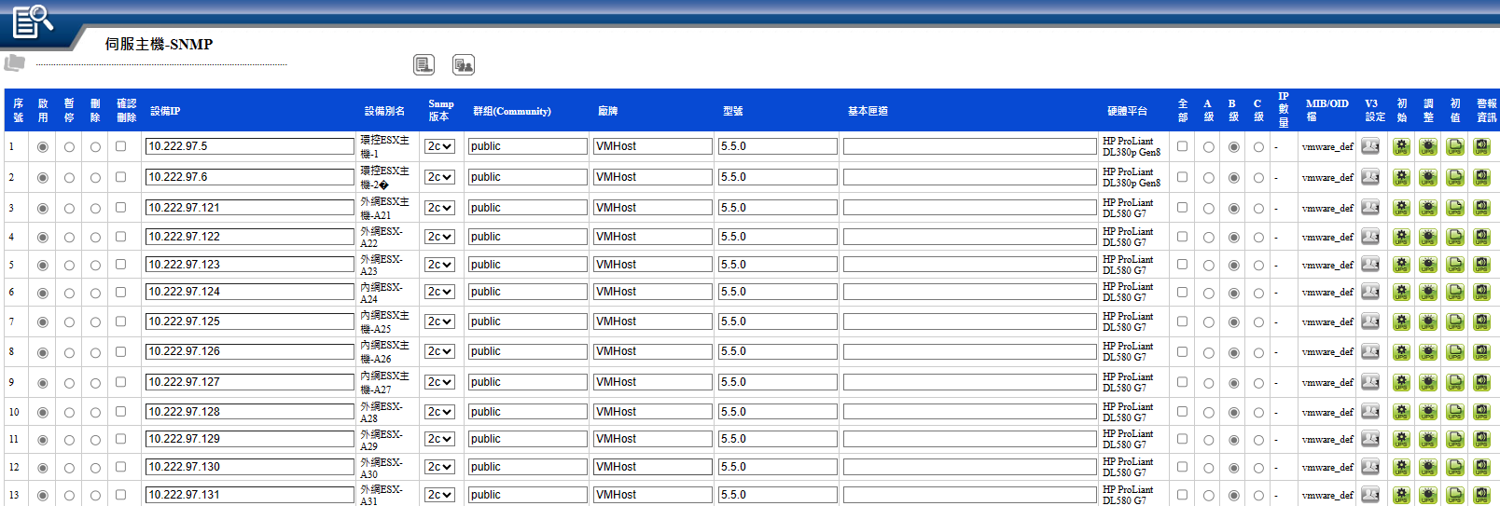Screen dimensions: 1500x506
Task: Click the document list icon above table
Action: 424,64
